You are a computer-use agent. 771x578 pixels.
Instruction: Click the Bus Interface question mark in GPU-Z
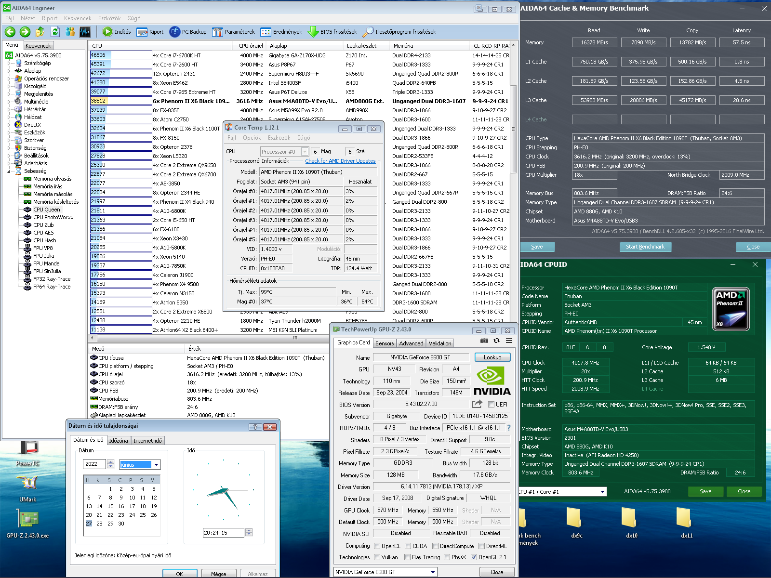click(x=509, y=428)
